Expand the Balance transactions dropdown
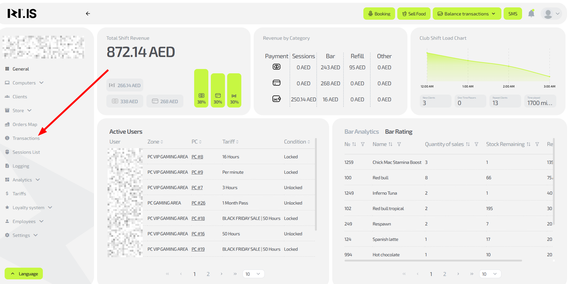The height and width of the screenshot is (284, 568). pos(467,14)
